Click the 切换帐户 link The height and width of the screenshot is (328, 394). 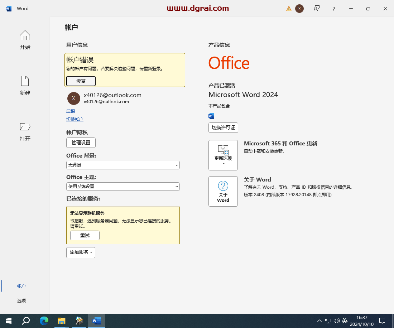pyautogui.click(x=75, y=119)
